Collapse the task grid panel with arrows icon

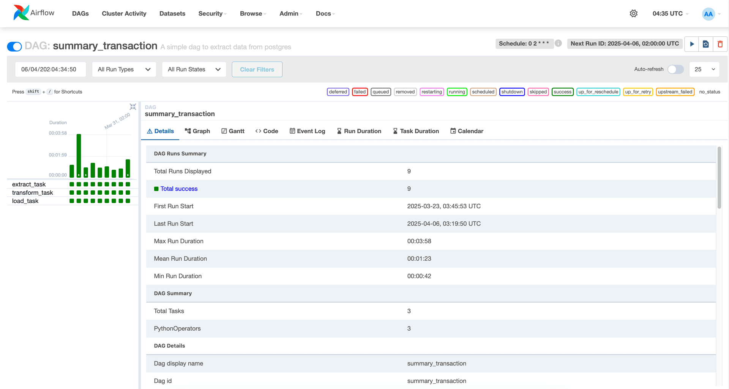coord(133,107)
